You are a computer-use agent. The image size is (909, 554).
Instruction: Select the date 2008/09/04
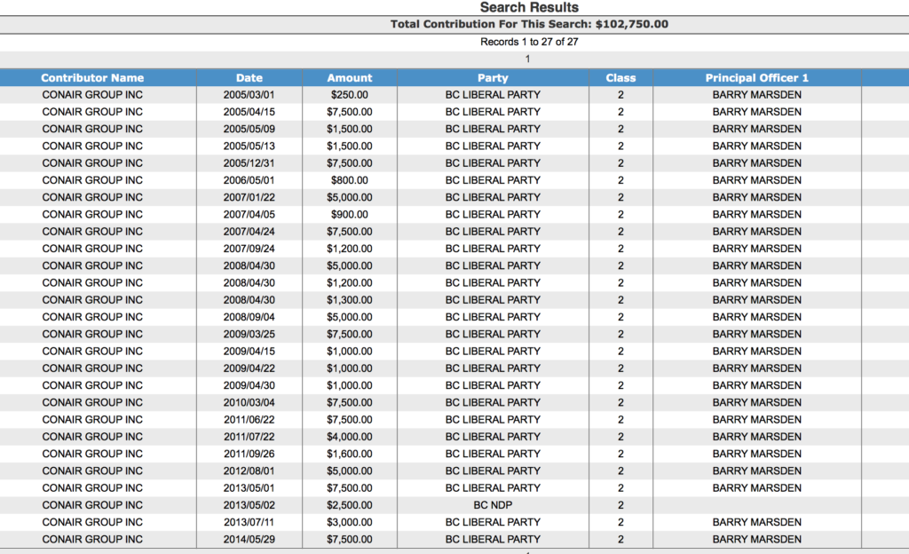[249, 317]
